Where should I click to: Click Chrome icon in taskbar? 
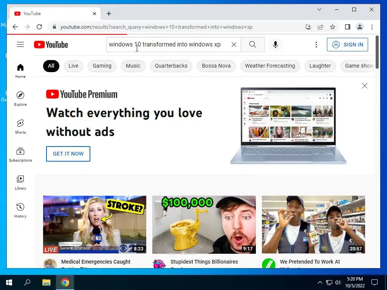tap(65, 282)
